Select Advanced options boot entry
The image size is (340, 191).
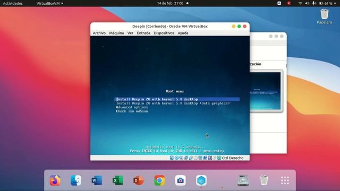pos(132,107)
